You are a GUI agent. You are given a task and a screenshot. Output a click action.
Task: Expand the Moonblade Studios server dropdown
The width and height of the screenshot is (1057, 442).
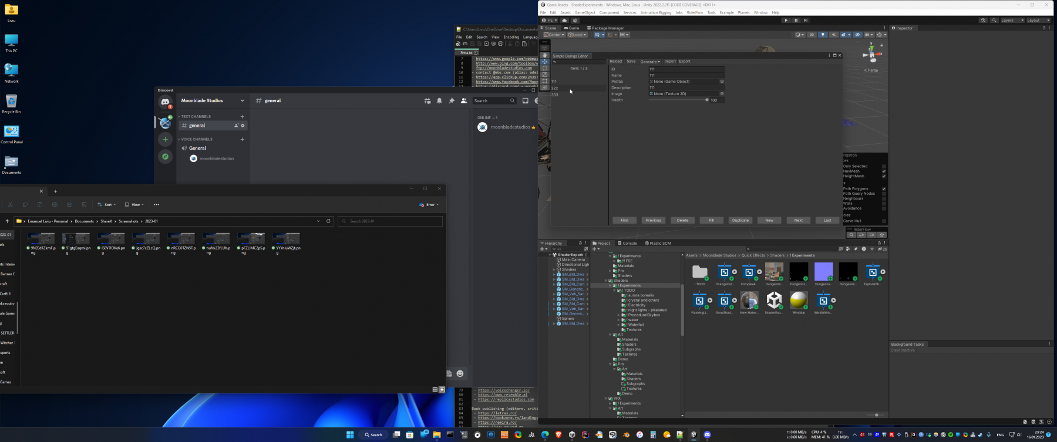pos(242,101)
